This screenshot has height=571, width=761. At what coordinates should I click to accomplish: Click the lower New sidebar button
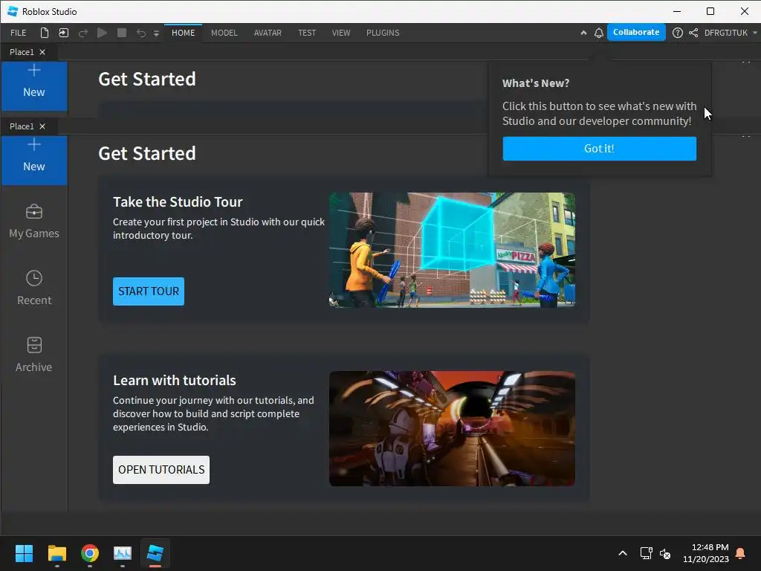(x=34, y=159)
